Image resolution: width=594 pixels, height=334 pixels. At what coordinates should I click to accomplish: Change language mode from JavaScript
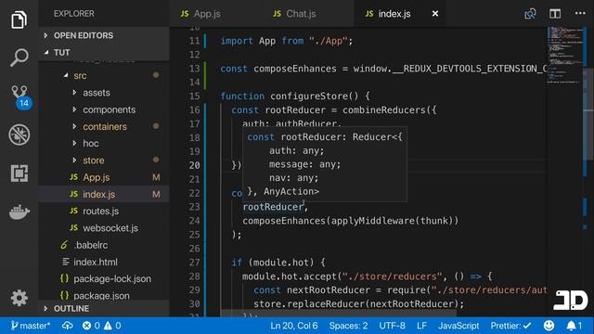tap(458, 326)
